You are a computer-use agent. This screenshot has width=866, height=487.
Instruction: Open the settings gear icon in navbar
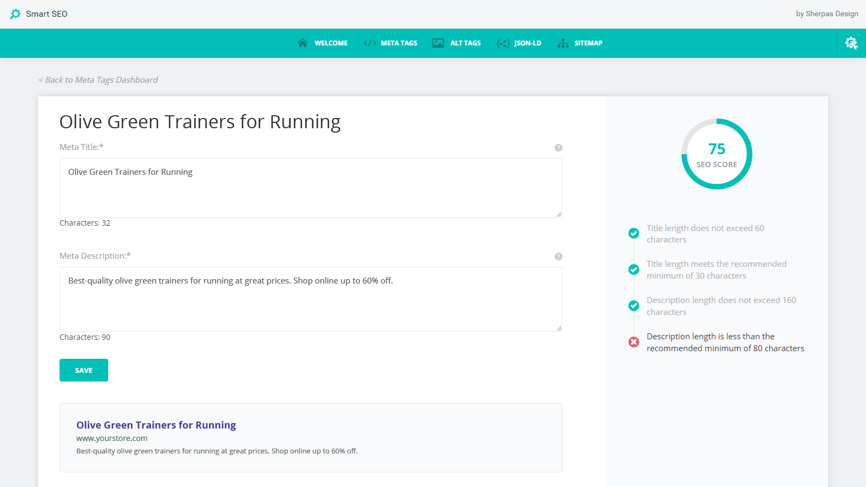851,43
